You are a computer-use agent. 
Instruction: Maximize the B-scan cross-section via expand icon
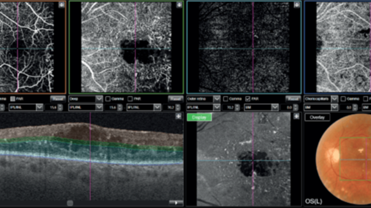pyautogui.click(x=179, y=116)
